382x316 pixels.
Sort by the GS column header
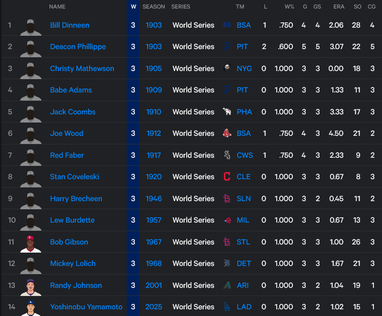tap(317, 7)
